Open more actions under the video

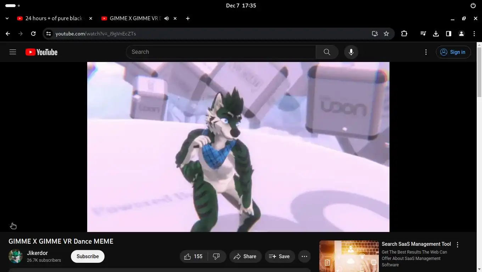(304, 256)
